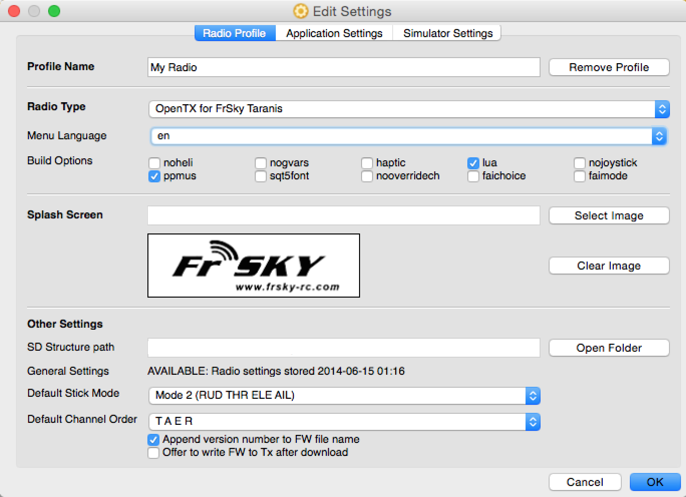
Task: Open the Application Settings tab
Action: pyautogui.click(x=334, y=33)
